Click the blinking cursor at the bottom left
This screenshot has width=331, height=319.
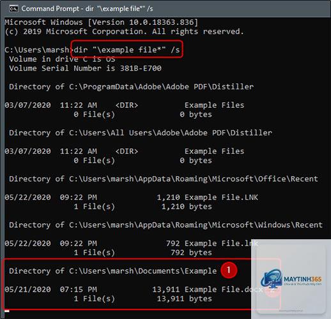pyautogui.click(x=7, y=311)
